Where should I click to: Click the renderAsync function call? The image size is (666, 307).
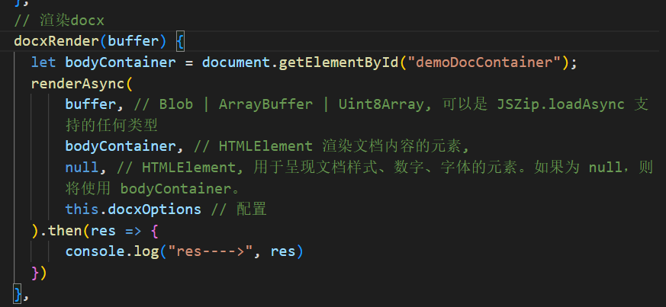point(78,84)
